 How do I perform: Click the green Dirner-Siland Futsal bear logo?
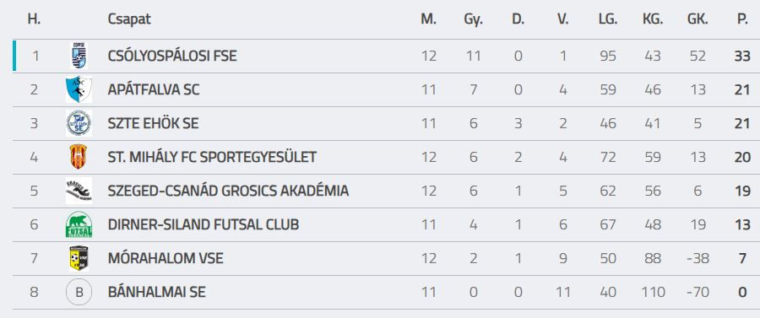pyautogui.click(x=79, y=224)
